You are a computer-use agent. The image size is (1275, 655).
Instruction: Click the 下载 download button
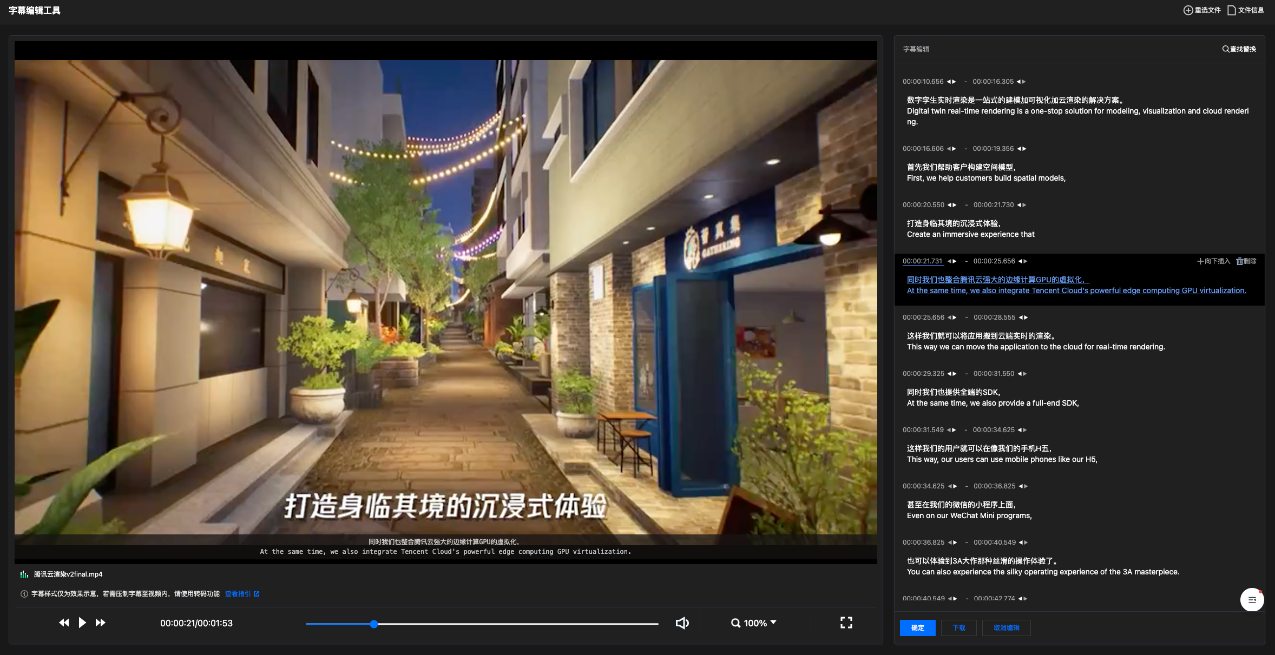(959, 628)
